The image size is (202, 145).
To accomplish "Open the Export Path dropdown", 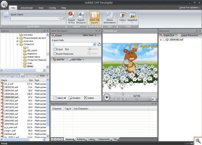I will [x=94, y=44].
